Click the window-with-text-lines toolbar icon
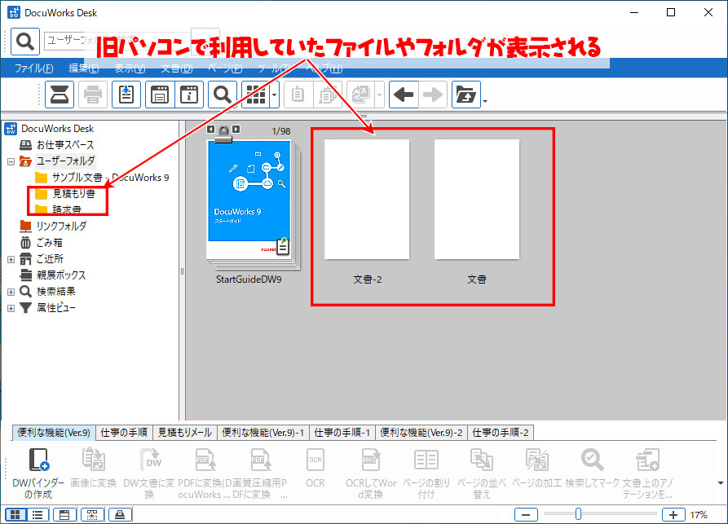728x524 pixels. pyautogui.click(x=160, y=95)
